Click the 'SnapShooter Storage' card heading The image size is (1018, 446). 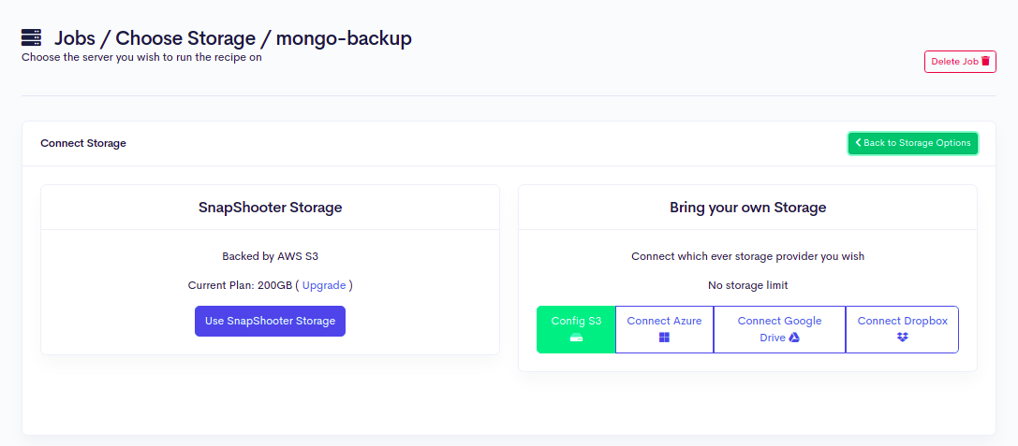270,208
